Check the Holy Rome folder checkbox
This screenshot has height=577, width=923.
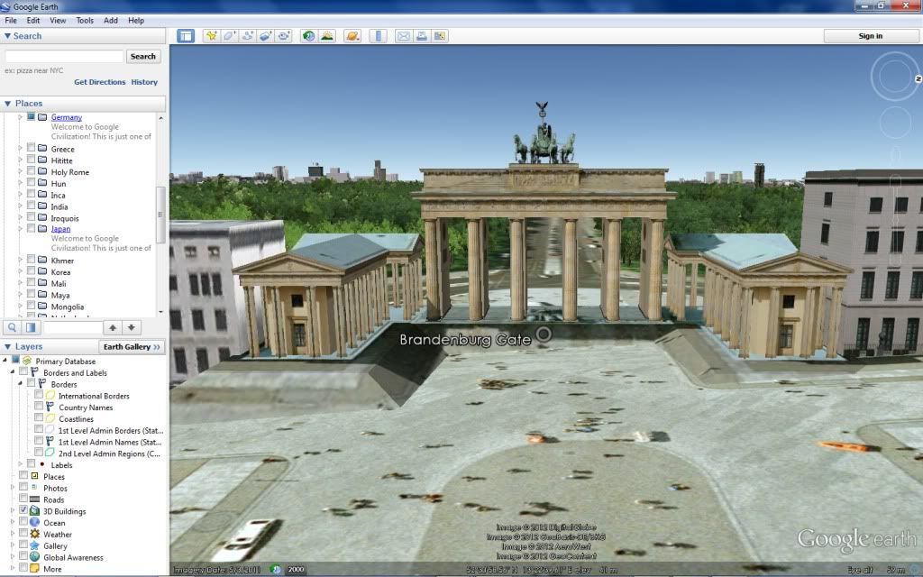(x=32, y=170)
